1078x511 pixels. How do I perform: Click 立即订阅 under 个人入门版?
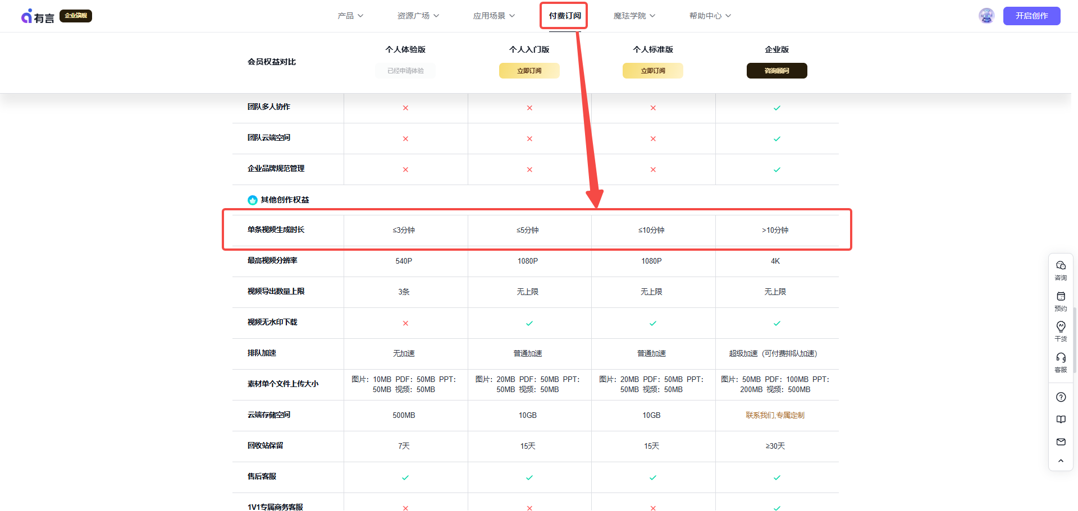tap(529, 70)
